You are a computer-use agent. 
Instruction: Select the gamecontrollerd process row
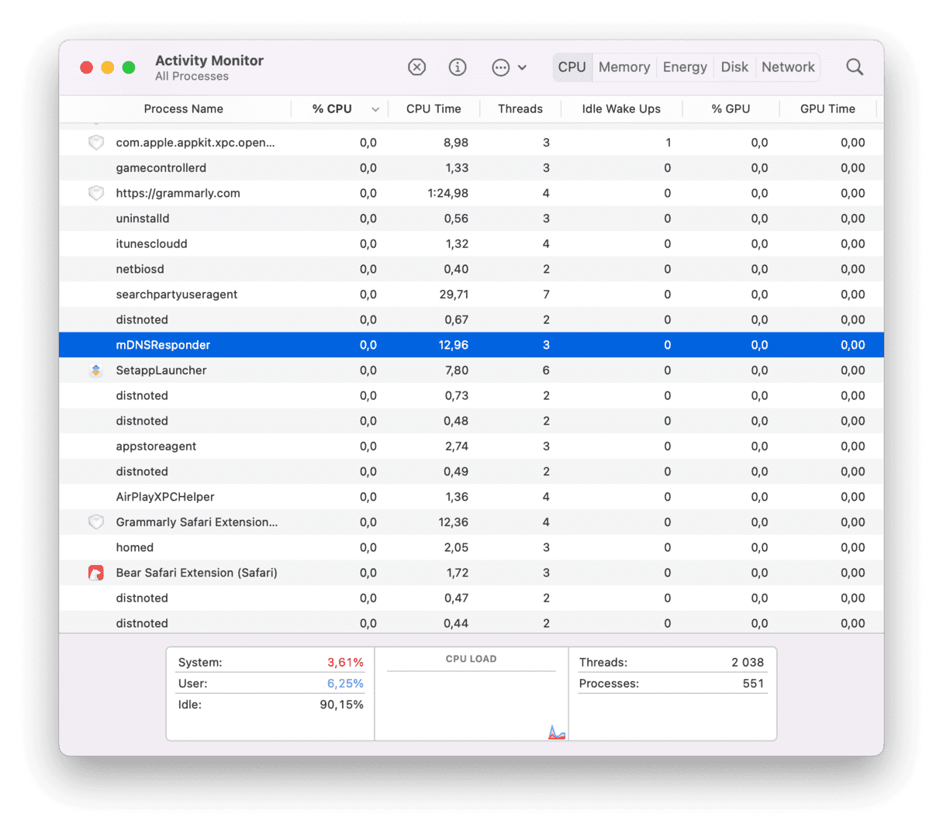coord(471,168)
